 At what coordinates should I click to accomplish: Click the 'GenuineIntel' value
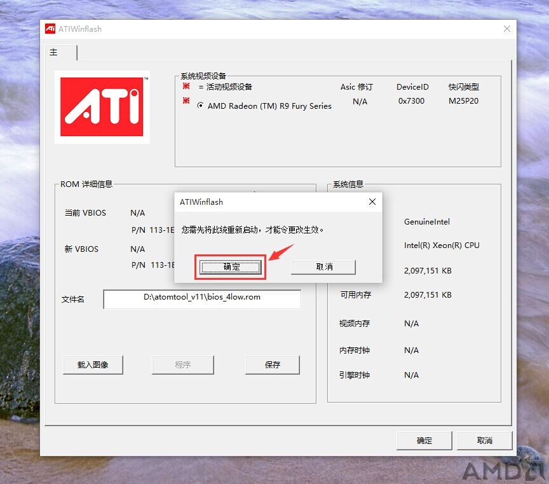427,222
